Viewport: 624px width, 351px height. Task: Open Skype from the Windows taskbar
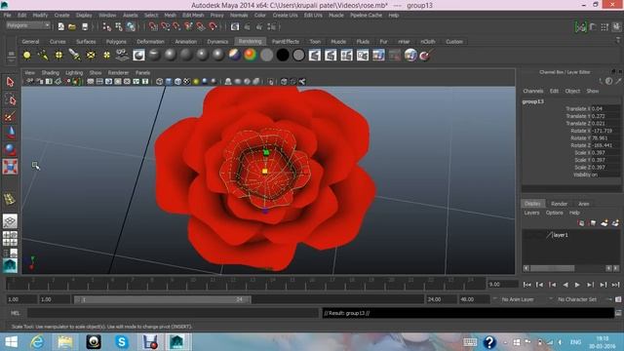tap(121, 342)
